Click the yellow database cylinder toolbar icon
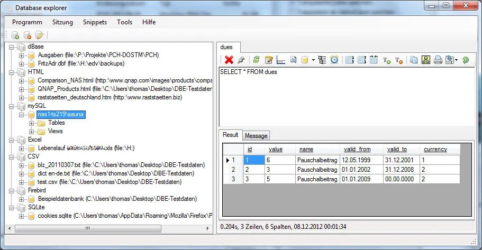482x250 pixels. [x=305, y=60]
